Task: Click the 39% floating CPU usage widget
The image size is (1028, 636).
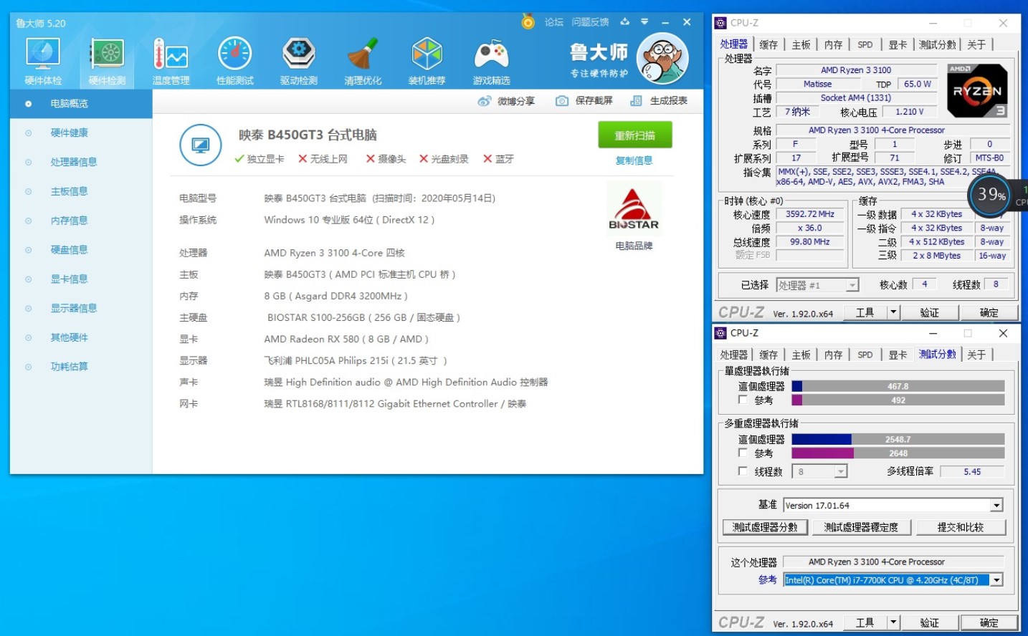Action: pos(992,194)
